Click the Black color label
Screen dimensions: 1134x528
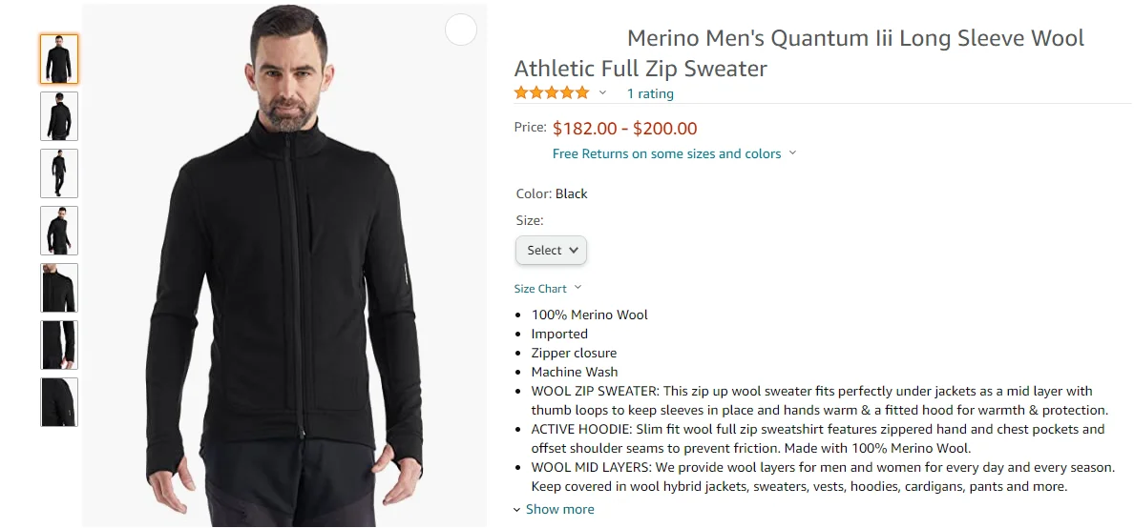click(572, 193)
